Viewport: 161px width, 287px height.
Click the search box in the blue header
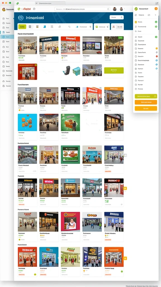[117, 17]
